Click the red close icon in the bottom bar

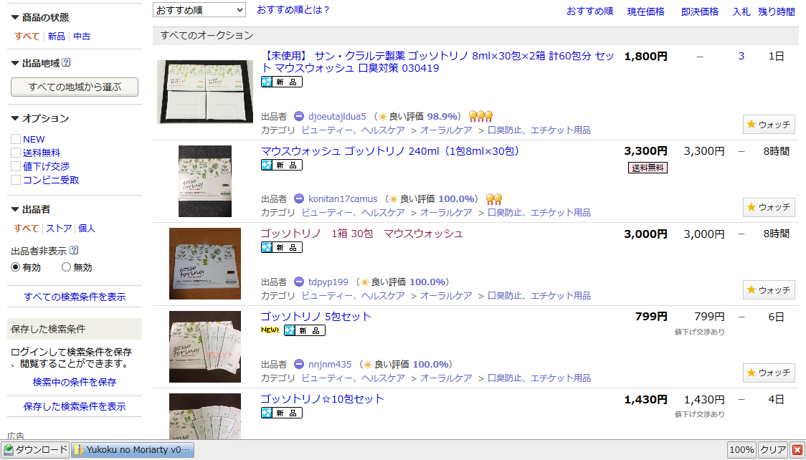pyautogui.click(x=797, y=450)
